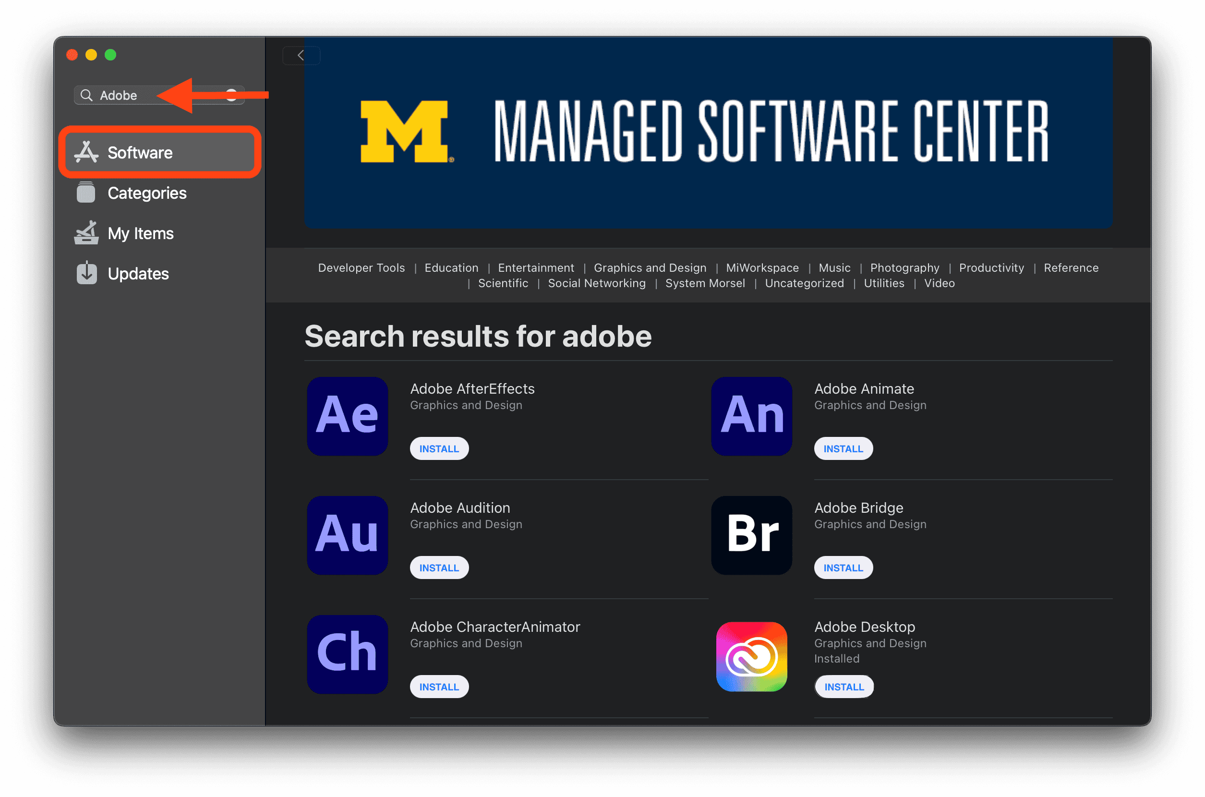Open Updates via its download icon
Viewport: 1205px width, 797px height.
pyautogui.click(x=86, y=273)
